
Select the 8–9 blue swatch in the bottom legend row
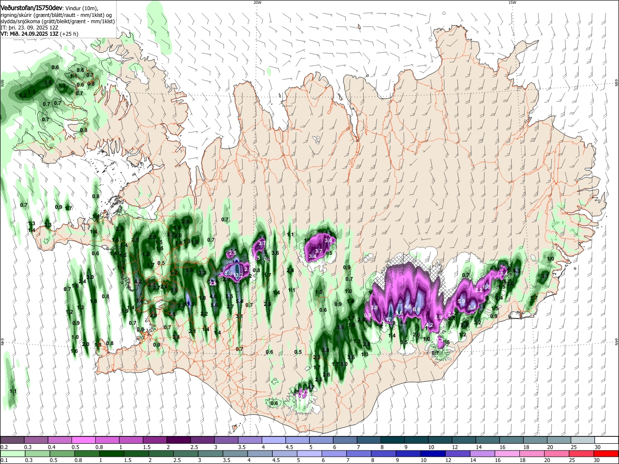point(383,454)
